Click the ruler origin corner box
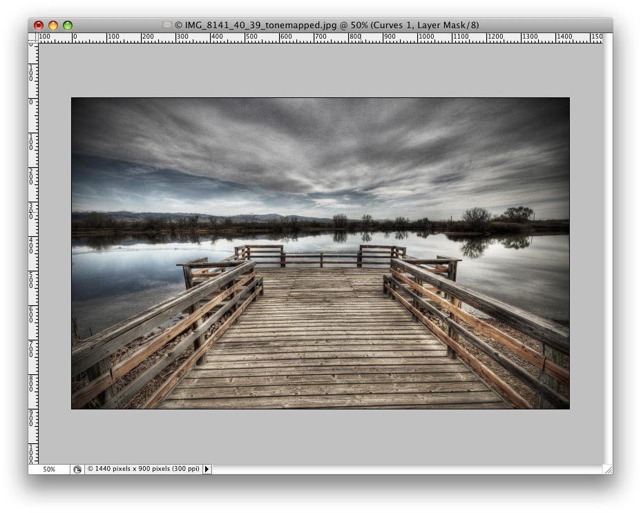 coord(33,37)
